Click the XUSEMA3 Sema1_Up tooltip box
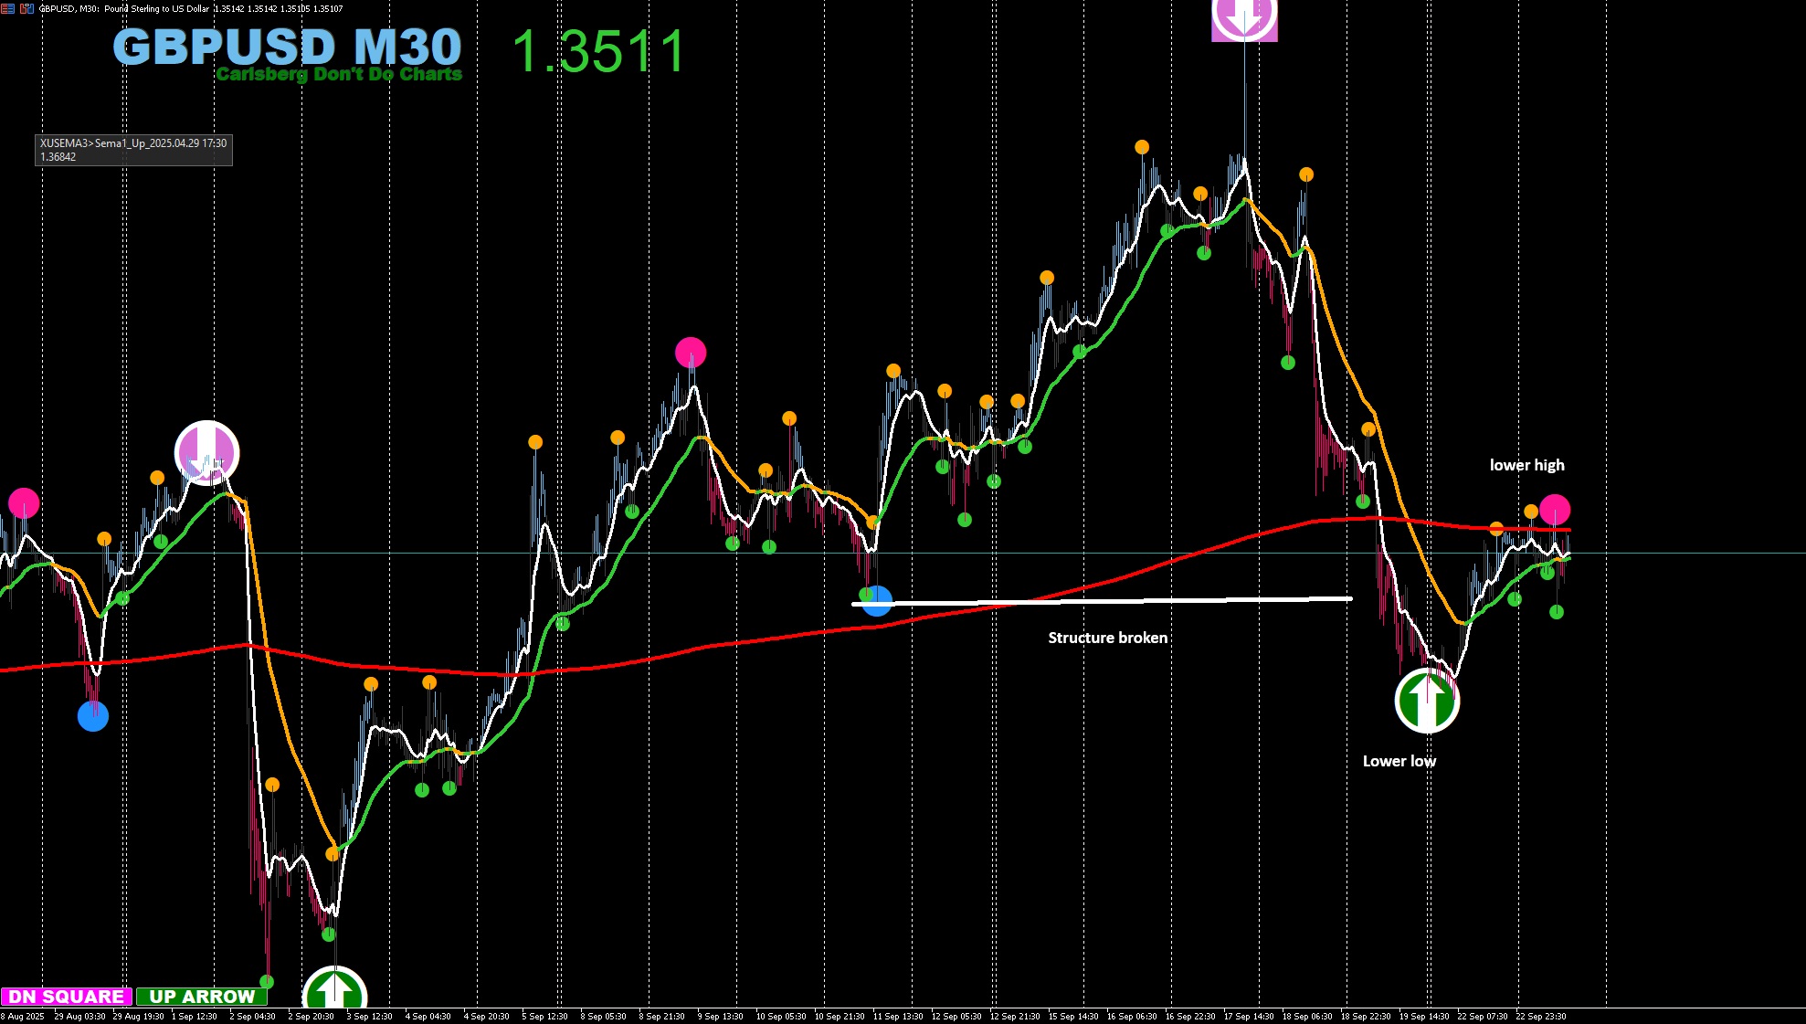The image size is (1806, 1024). tap(133, 150)
